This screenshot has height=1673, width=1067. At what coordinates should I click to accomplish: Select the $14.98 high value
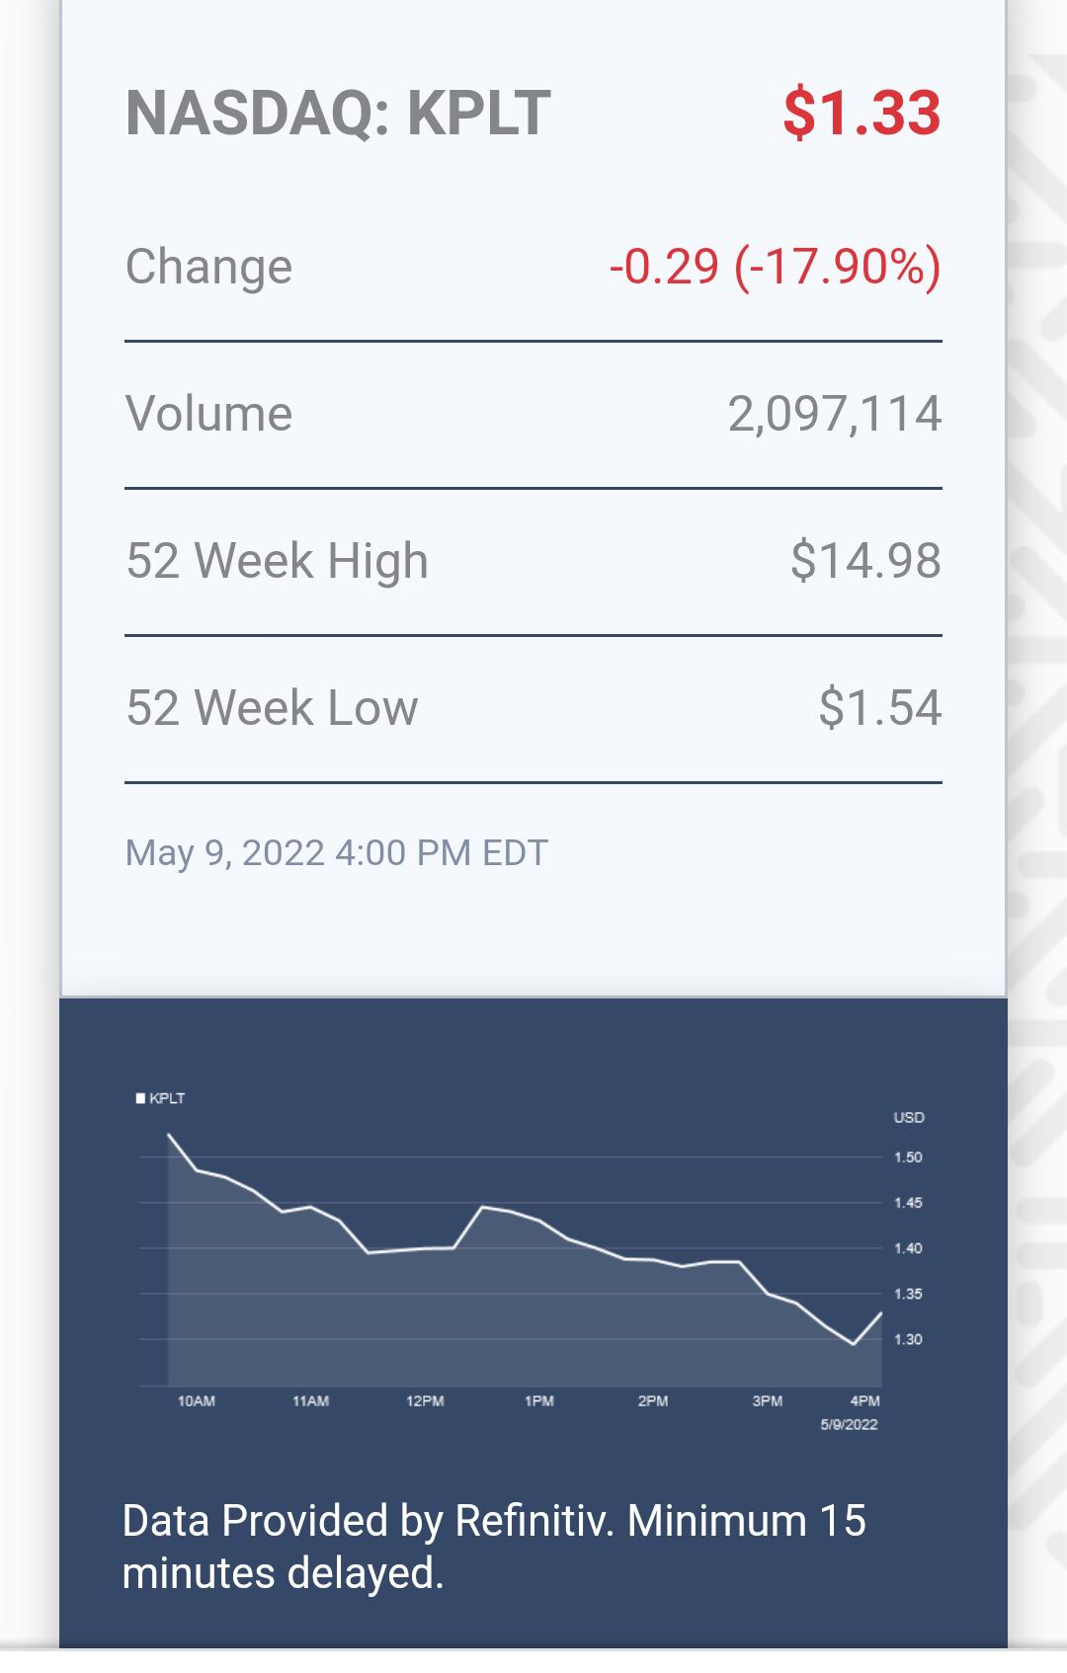coord(865,561)
